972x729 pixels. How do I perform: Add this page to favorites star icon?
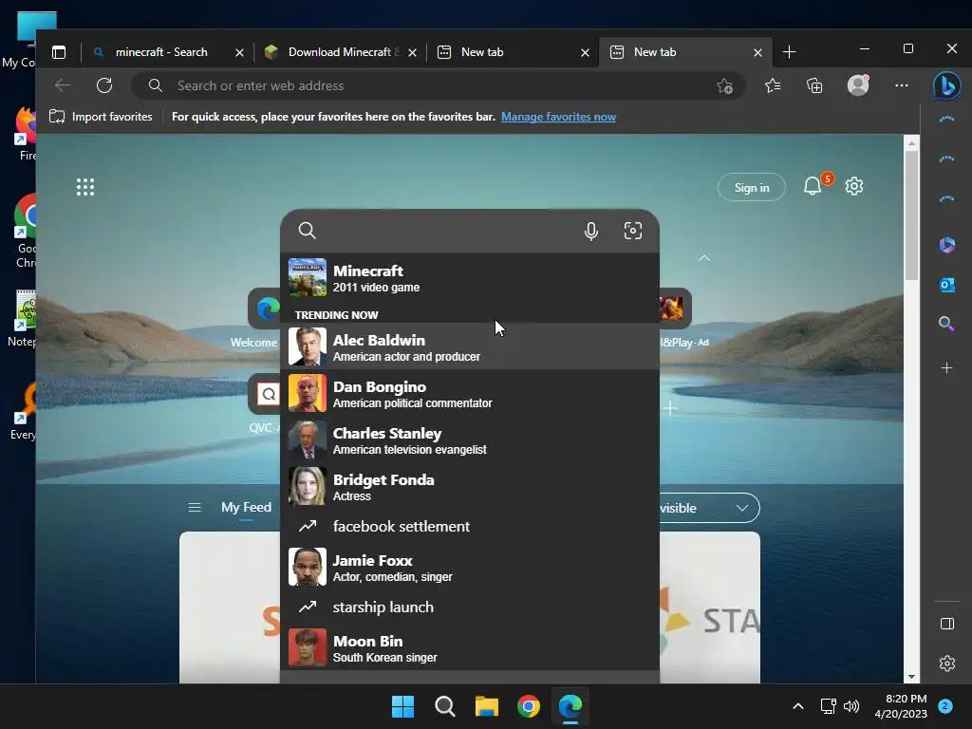[724, 85]
